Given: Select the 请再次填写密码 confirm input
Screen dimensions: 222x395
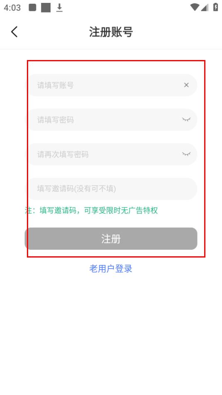Looking at the screenshot, I should [112, 154].
